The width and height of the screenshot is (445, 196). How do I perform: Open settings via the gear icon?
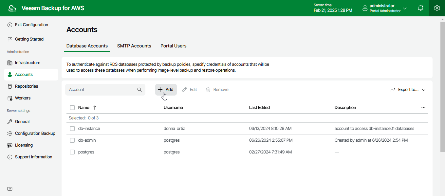pos(437,8)
